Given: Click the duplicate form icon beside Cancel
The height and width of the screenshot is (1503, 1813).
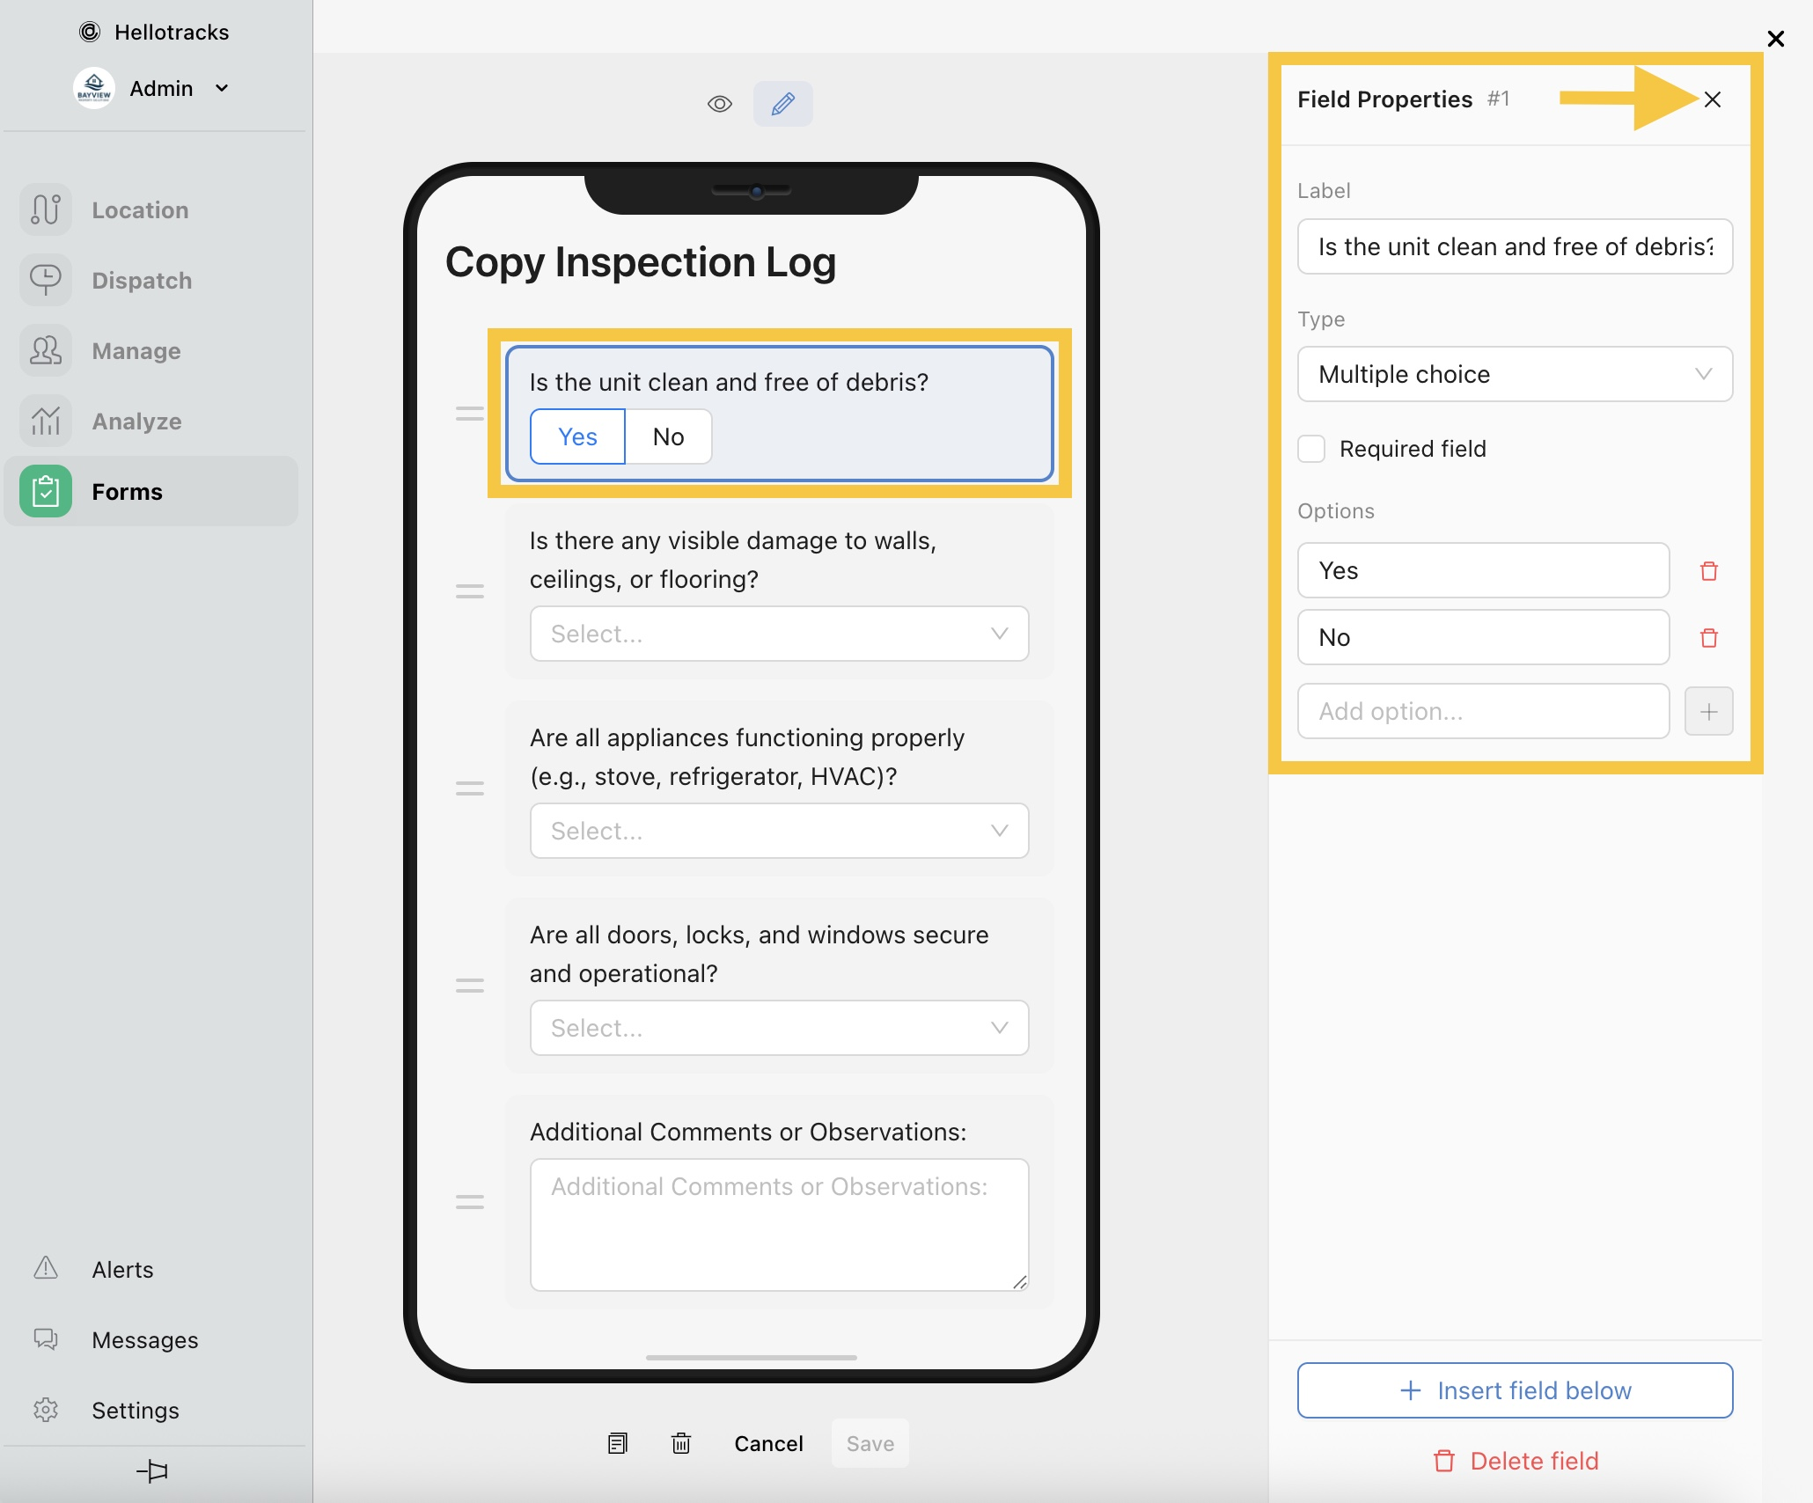Looking at the screenshot, I should tap(618, 1443).
